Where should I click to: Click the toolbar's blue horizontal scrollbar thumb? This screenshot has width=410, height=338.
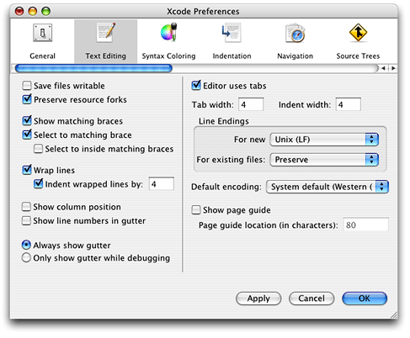click(x=93, y=68)
